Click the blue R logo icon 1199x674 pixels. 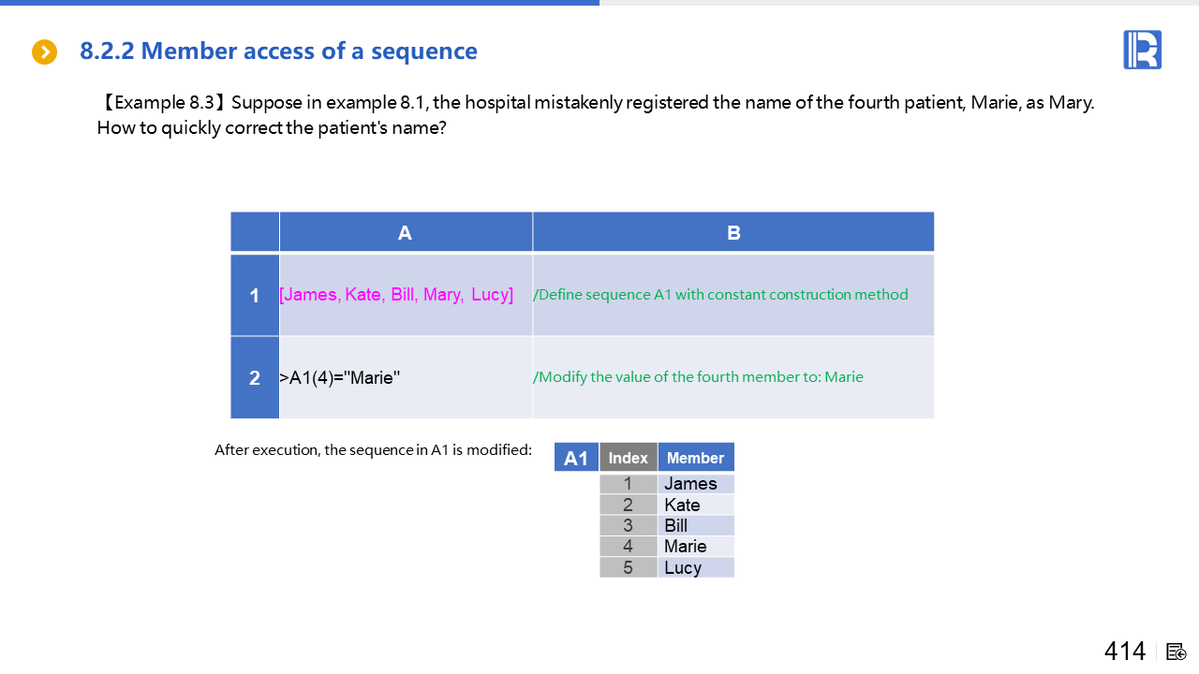[1142, 50]
